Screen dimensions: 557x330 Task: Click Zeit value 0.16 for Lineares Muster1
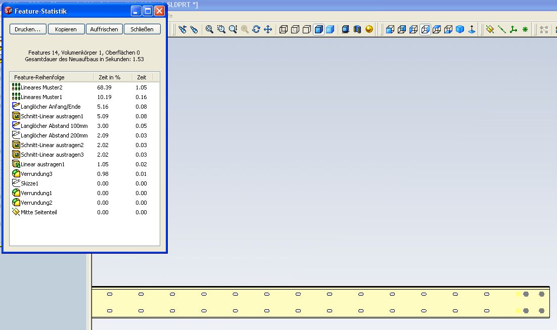click(x=141, y=97)
